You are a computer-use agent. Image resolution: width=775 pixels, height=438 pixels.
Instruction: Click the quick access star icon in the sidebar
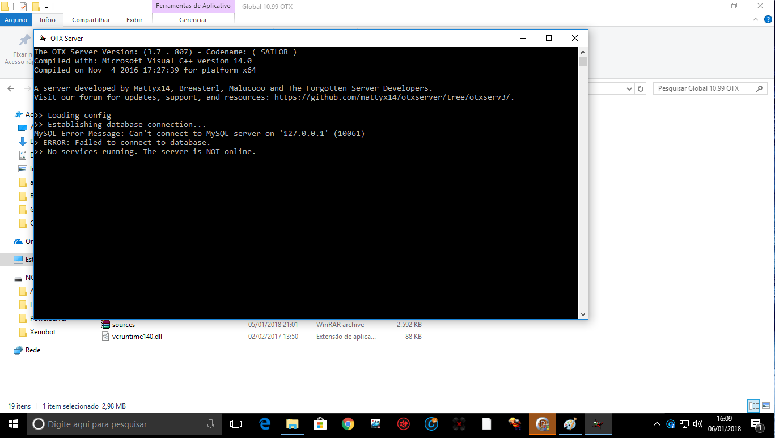pyautogui.click(x=19, y=114)
